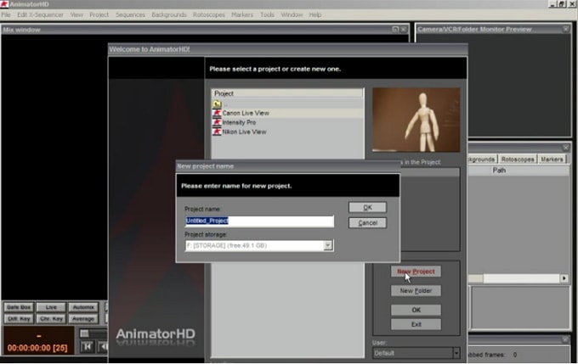Open the Markers menu
The width and height of the screenshot is (578, 364).
(242, 14)
